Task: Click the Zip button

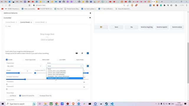Action: (x=131, y=27)
